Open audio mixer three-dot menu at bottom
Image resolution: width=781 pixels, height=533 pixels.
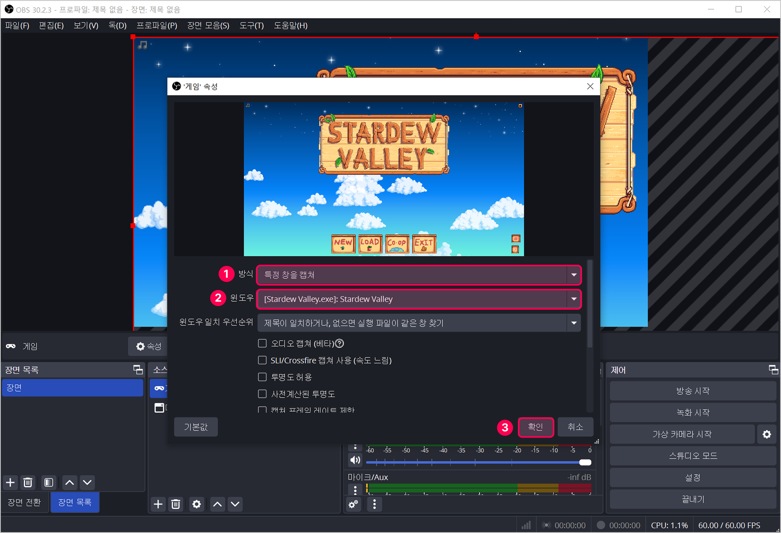[374, 504]
